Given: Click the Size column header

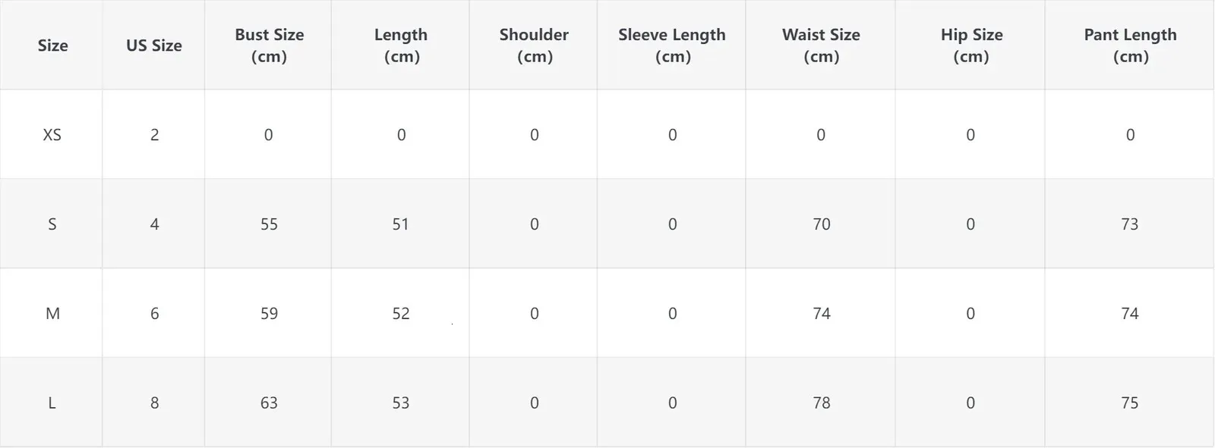Looking at the screenshot, I should point(52,45).
